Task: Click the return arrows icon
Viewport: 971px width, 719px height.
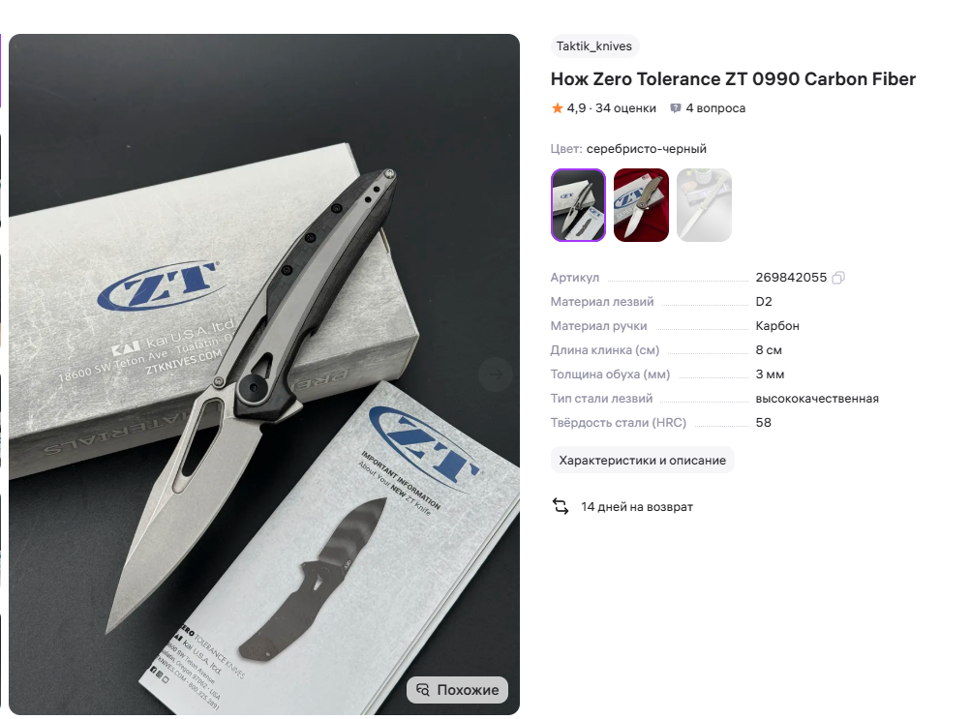Action: click(x=561, y=506)
